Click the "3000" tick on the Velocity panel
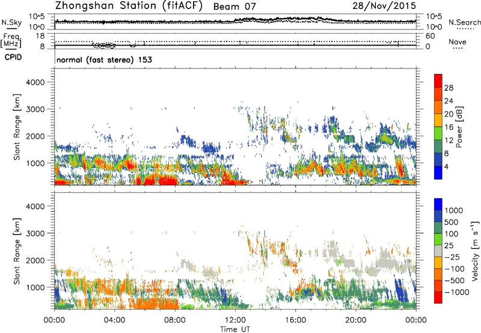 (x=35, y=233)
